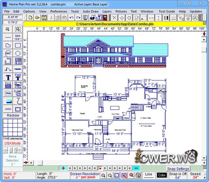209x182 pixels.
Task: Click the red plus zoom level button
Action: pyautogui.click(x=63, y=168)
